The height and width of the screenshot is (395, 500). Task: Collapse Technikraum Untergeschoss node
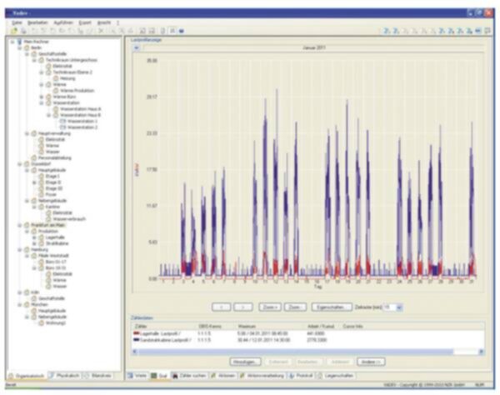34,60
